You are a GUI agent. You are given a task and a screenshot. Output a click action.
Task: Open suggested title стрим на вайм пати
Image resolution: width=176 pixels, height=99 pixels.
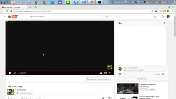point(148,85)
